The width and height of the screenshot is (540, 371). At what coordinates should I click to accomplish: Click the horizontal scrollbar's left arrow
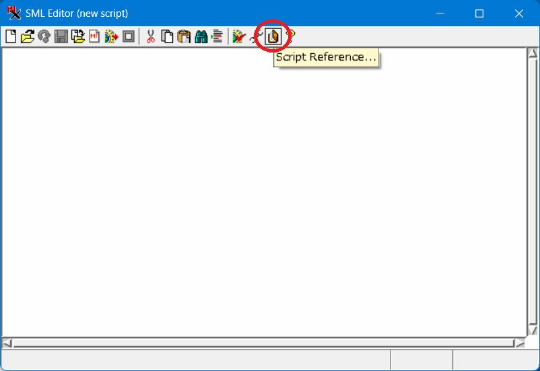tap(7, 343)
